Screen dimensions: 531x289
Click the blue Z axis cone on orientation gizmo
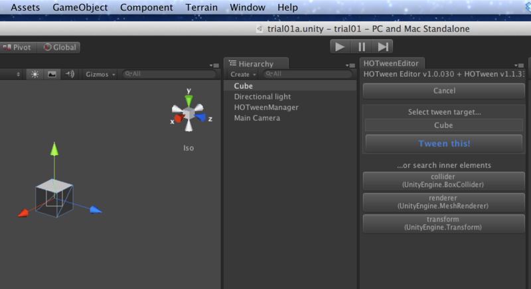pos(200,117)
